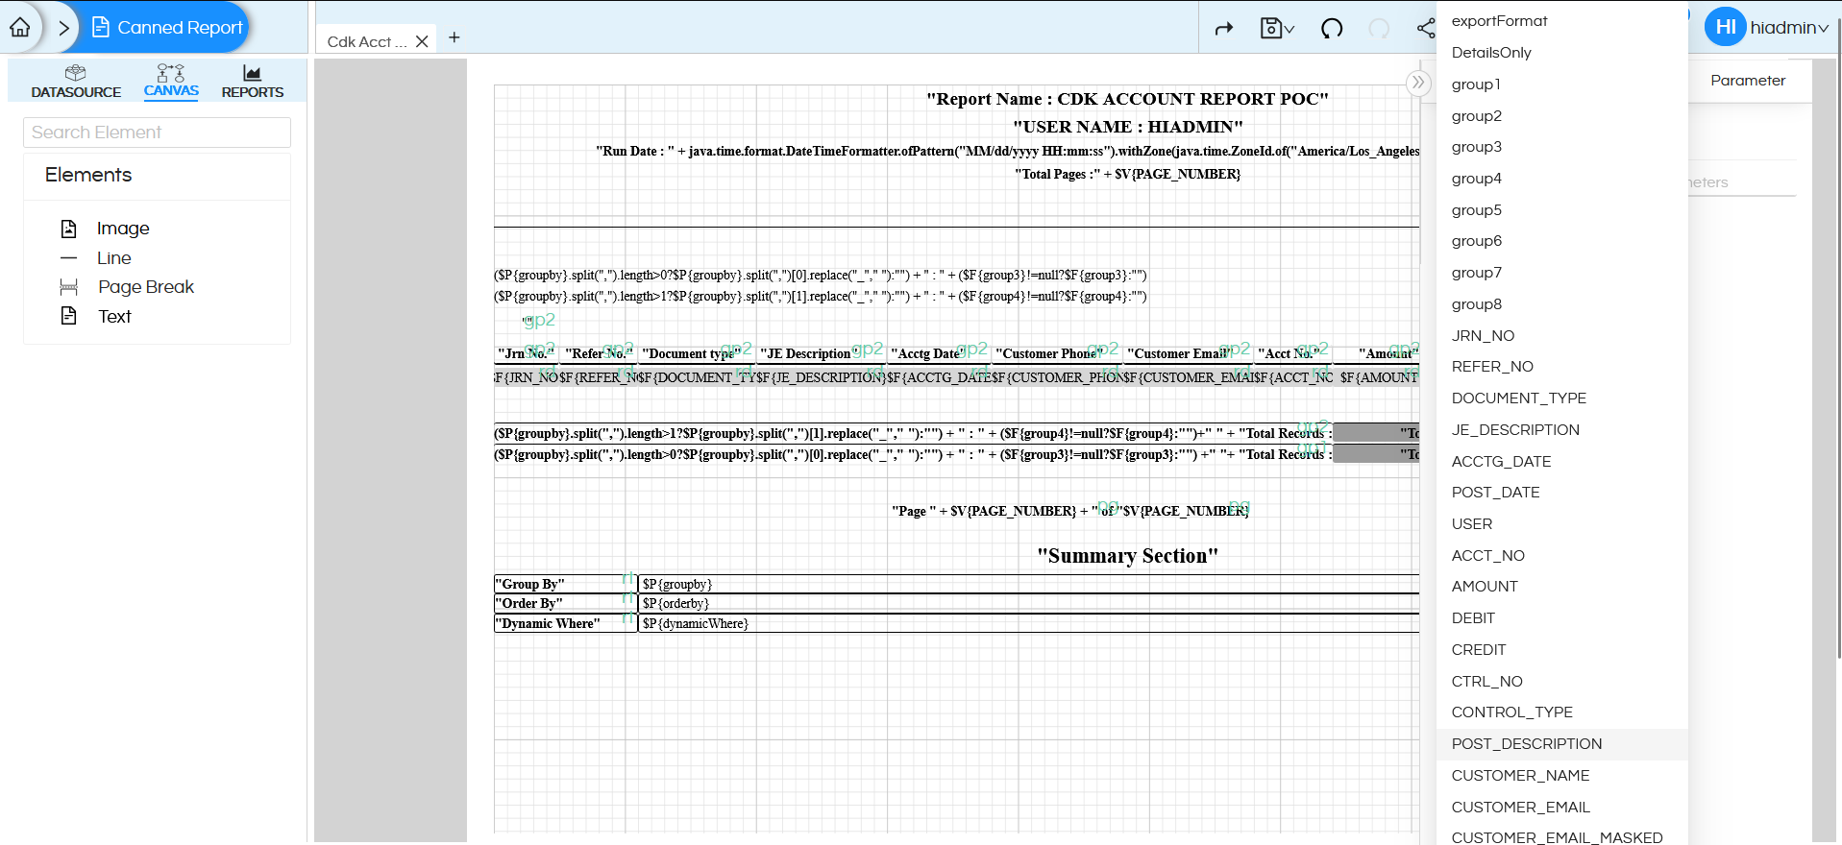1842x845 pixels.
Task: Click the share icon
Action: click(1426, 29)
